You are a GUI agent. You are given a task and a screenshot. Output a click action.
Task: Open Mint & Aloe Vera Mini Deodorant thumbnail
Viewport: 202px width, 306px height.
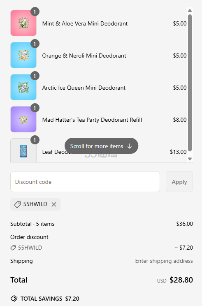point(23,23)
